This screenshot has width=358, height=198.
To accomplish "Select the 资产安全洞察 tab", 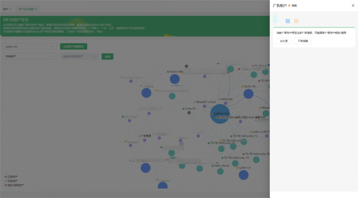I will (x=26, y=9).
